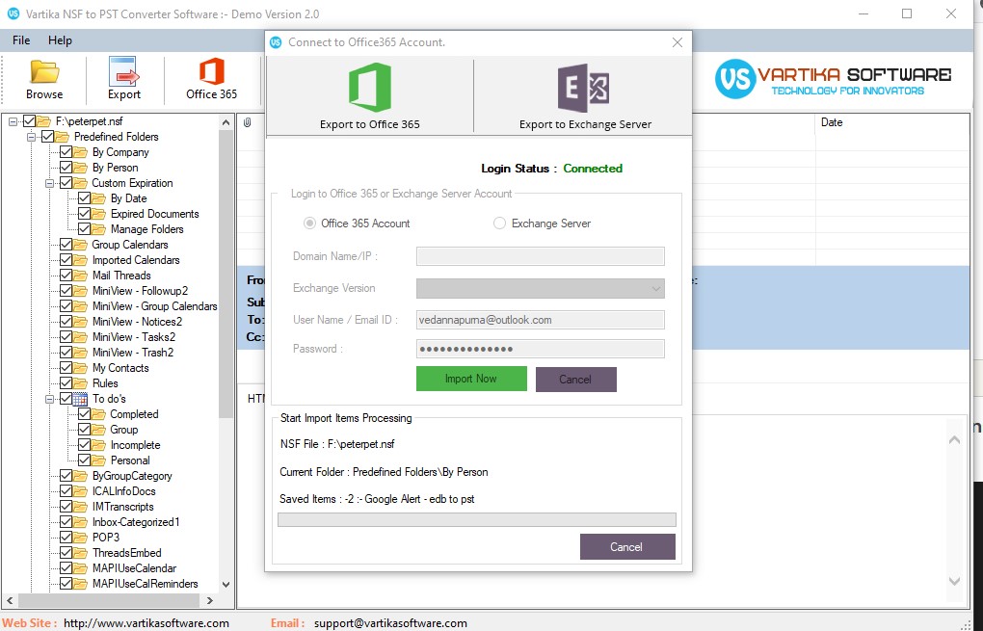983x631 pixels.
Task: Click the Custom Expiration folder icon
Action: point(80,183)
